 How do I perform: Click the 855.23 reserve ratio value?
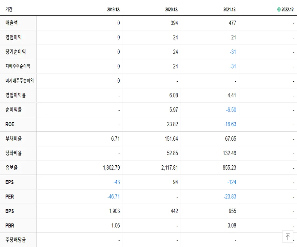tap(229, 168)
